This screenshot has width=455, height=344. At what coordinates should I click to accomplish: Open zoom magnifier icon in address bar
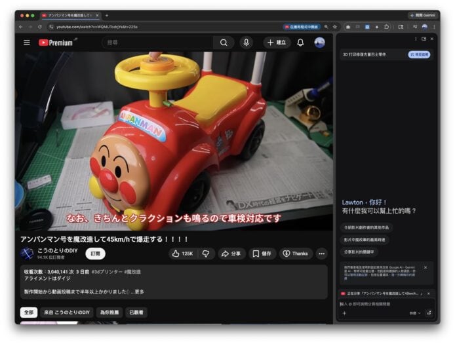coord(326,27)
